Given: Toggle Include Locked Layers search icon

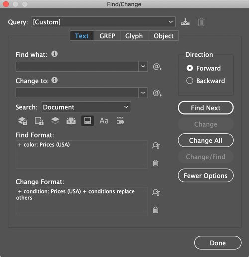Looking at the screenshot, I should (23, 121).
